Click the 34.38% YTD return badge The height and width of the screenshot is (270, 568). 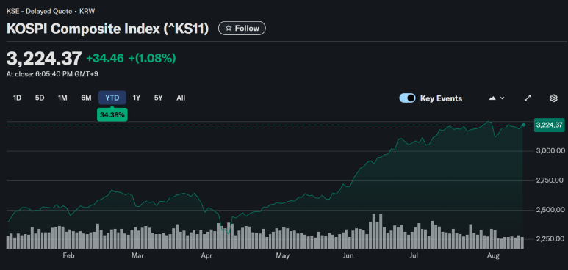point(112,115)
